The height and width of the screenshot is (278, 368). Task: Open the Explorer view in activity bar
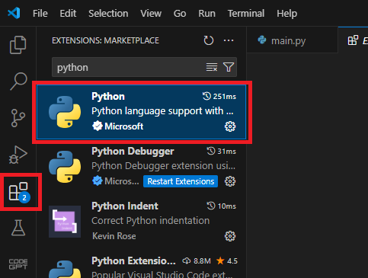tap(18, 45)
